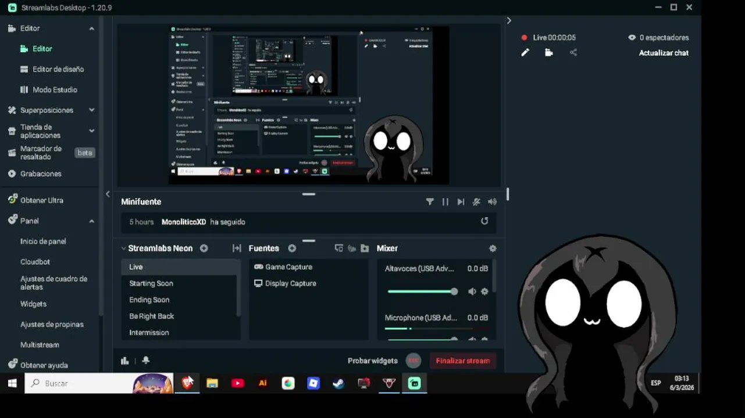Mute the Altavoces audio source
This screenshot has height=418, width=745.
click(472, 291)
